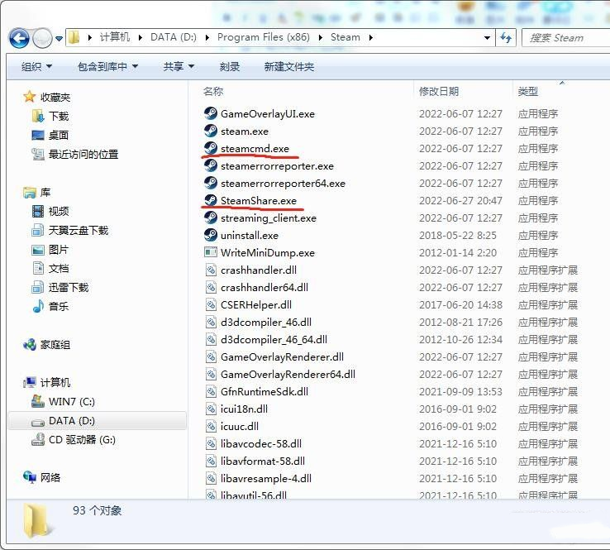This screenshot has height=550, width=610.
Task: Expand the arrow after DATA (D:) in breadcrumb
Action: tap(207, 38)
